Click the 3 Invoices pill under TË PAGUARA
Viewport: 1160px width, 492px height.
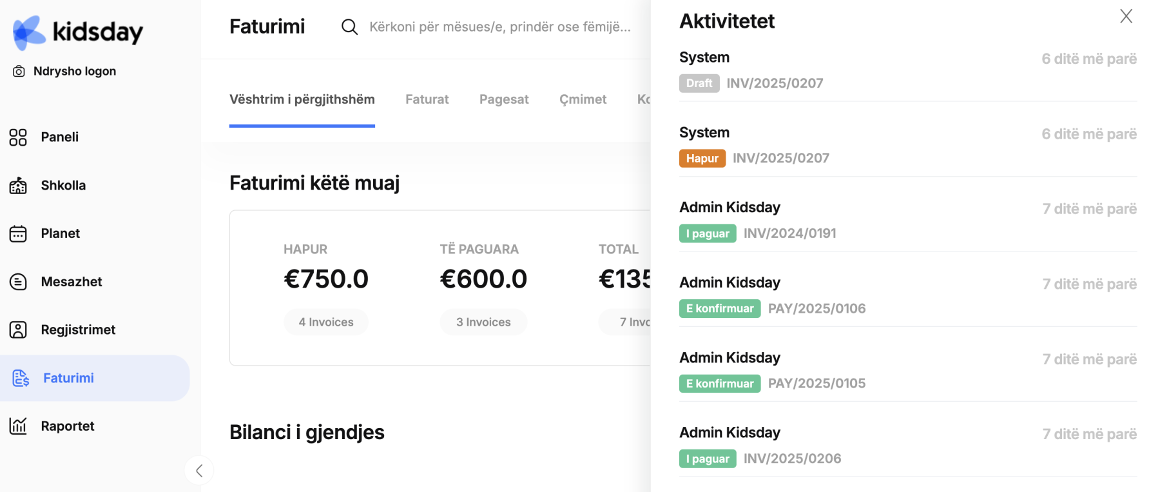pos(483,322)
